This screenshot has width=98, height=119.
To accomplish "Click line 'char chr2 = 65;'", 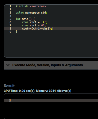I will pyautogui.click(x=34, y=25).
